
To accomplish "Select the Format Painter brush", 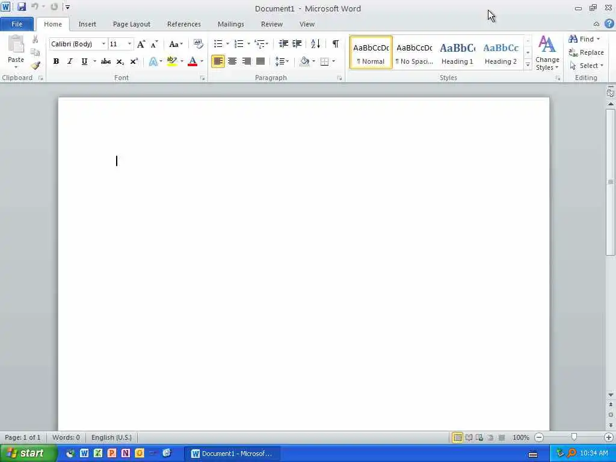I will coord(35,65).
